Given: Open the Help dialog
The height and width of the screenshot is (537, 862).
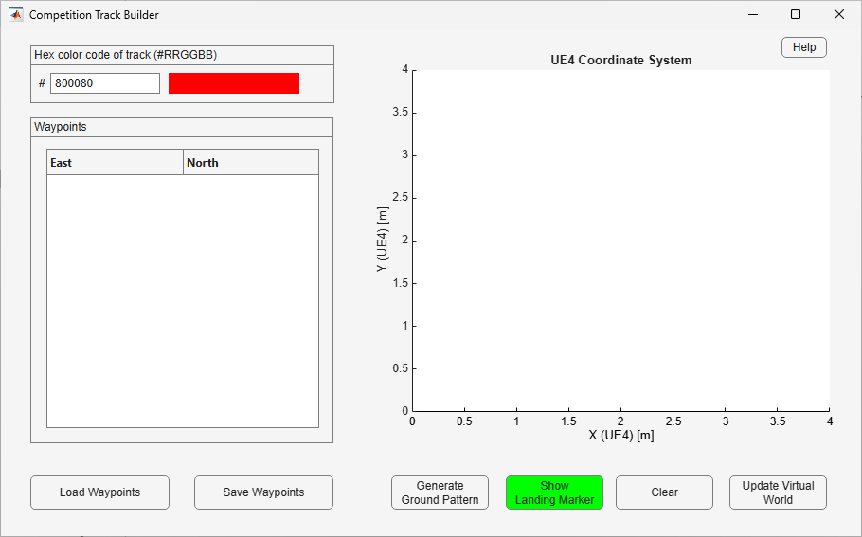Looking at the screenshot, I should click(x=803, y=47).
